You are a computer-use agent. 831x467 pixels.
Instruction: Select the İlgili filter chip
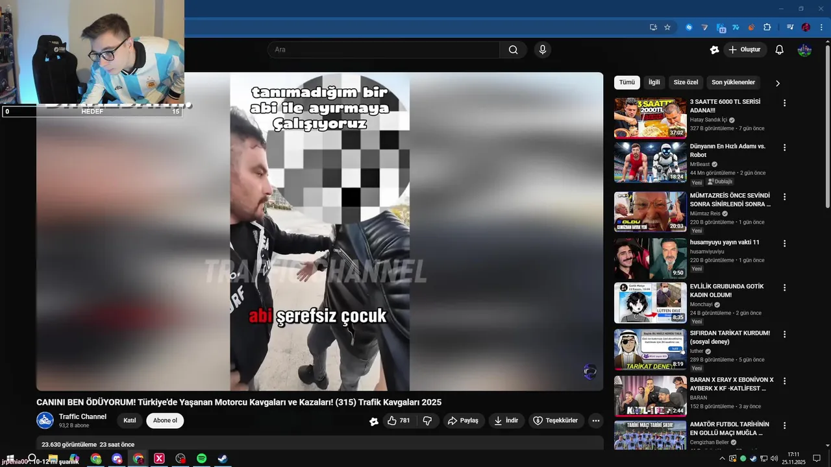(x=654, y=82)
